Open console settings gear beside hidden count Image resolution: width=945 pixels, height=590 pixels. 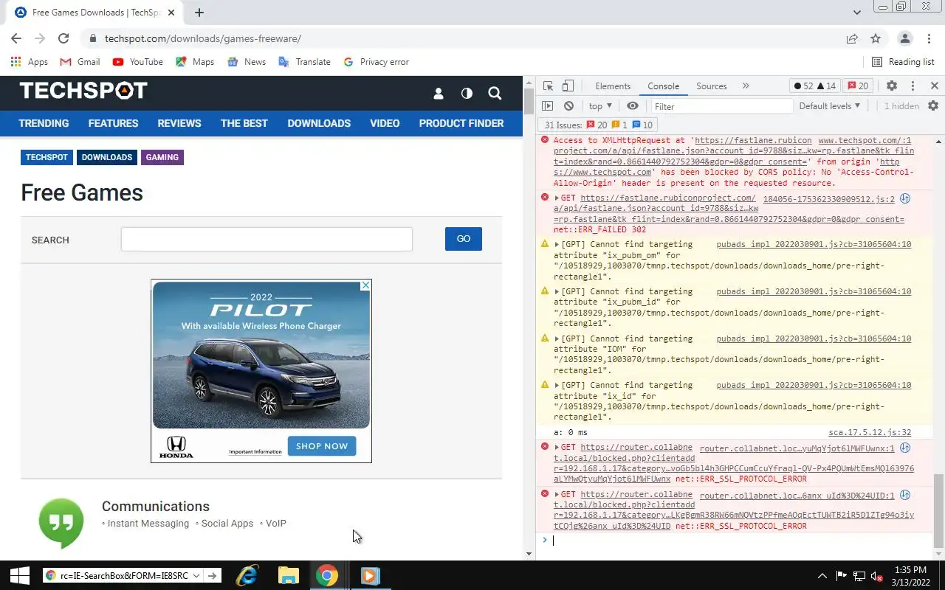click(x=933, y=106)
